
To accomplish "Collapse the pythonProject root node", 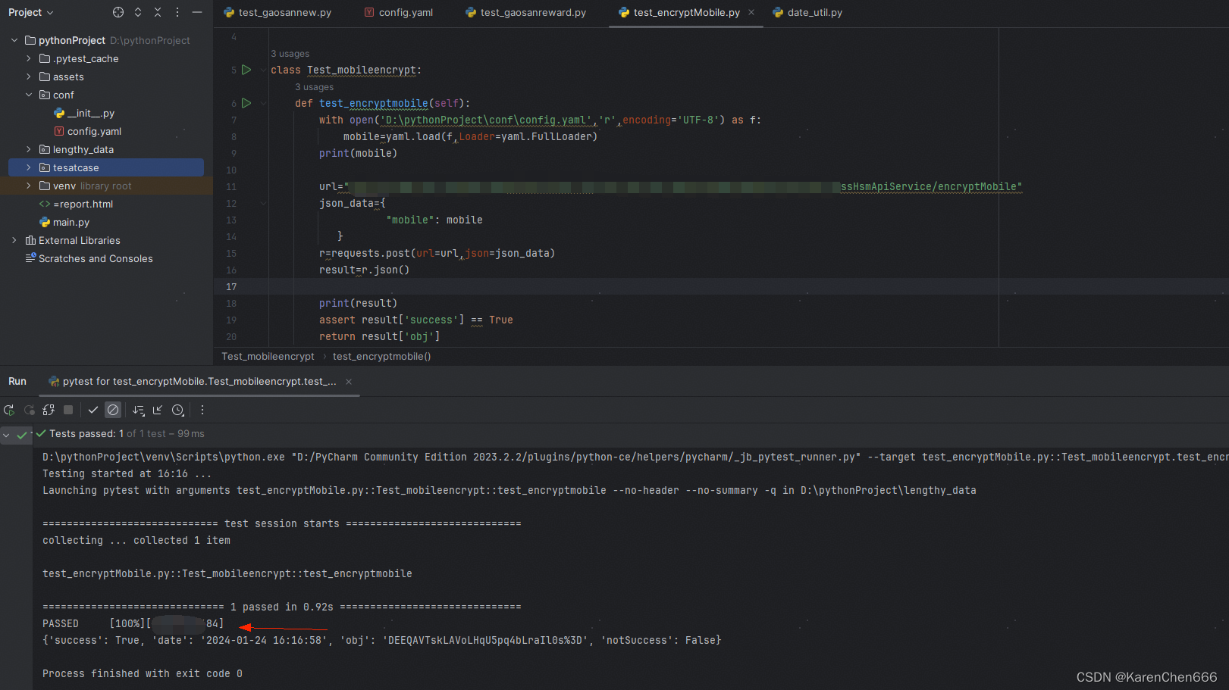I will pyautogui.click(x=14, y=40).
